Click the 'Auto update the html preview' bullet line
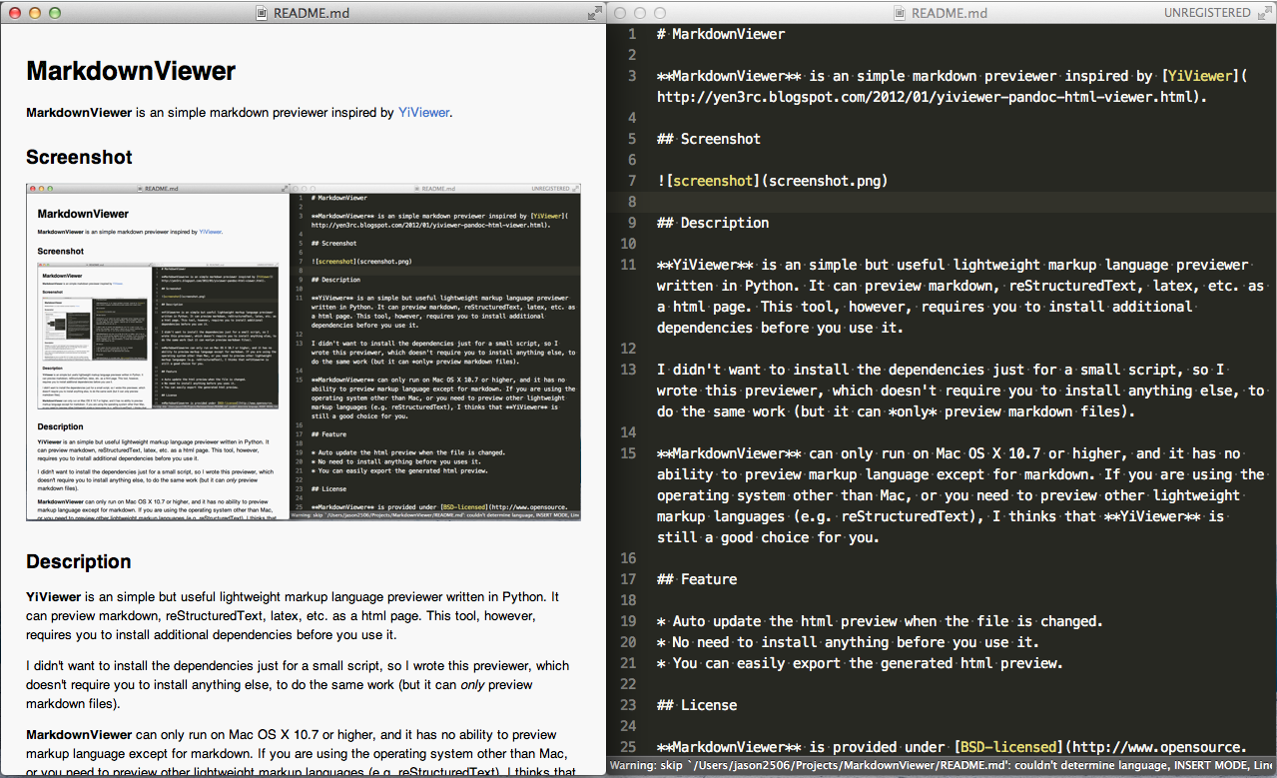This screenshot has height=778, width=1277. pos(880,621)
